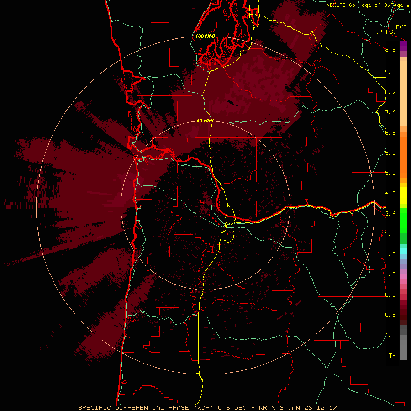
Task: Click the -1.3 scale value
Action: click(x=389, y=336)
